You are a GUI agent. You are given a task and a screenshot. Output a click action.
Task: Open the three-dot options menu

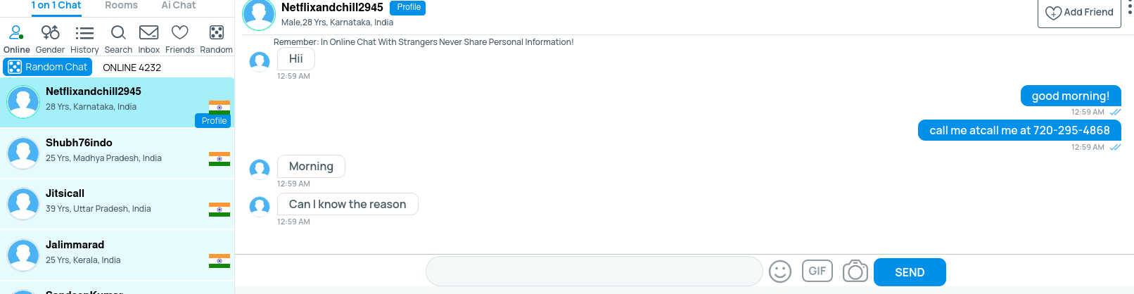coord(1130,8)
